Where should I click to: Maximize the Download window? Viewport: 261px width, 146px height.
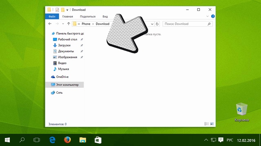coord(199,10)
